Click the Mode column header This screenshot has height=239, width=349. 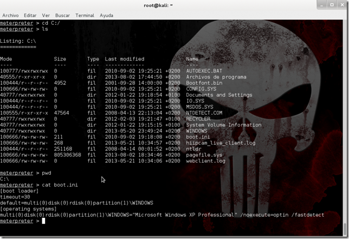[x=6, y=59]
